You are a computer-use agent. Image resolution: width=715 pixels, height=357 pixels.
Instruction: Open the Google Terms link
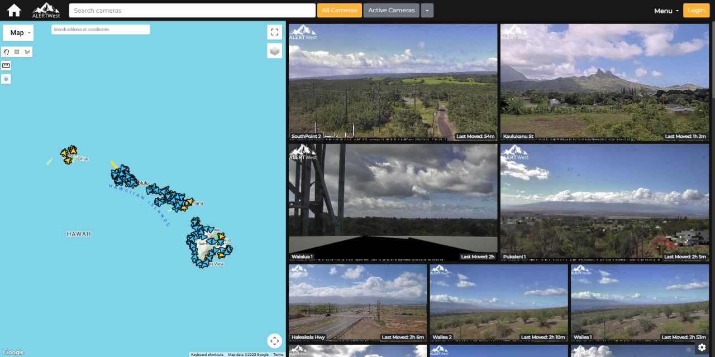(278, 354)
